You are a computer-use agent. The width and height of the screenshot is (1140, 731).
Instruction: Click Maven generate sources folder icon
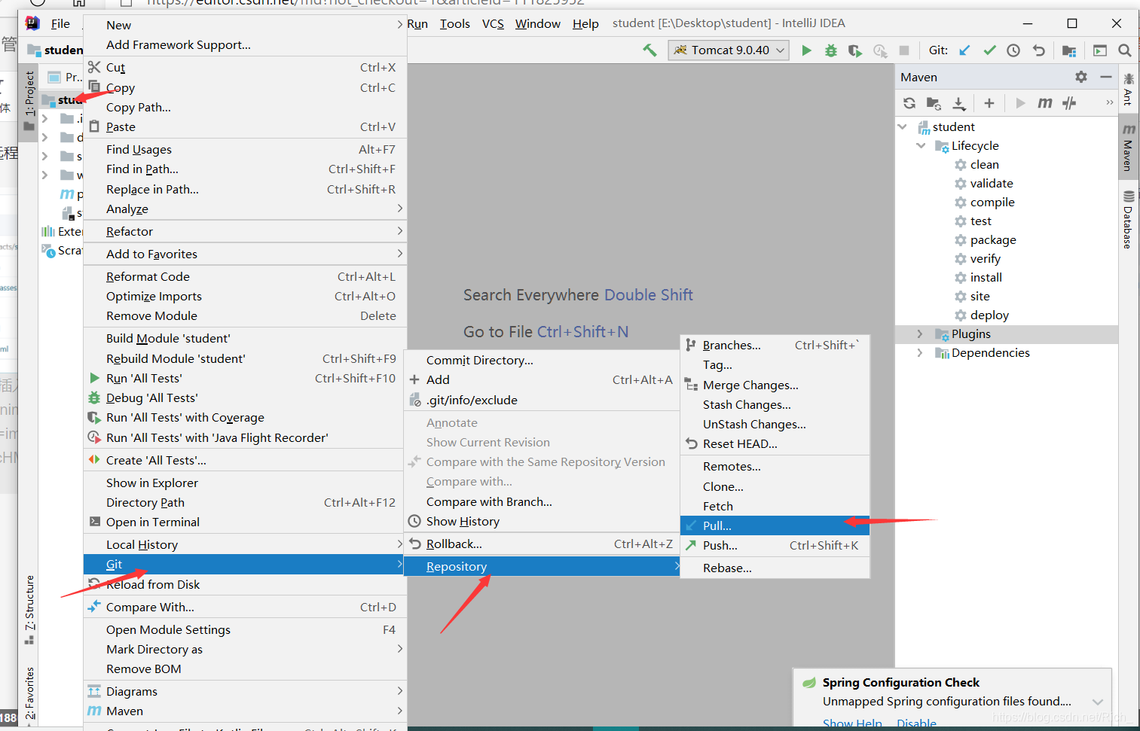(x=934, y=103)
